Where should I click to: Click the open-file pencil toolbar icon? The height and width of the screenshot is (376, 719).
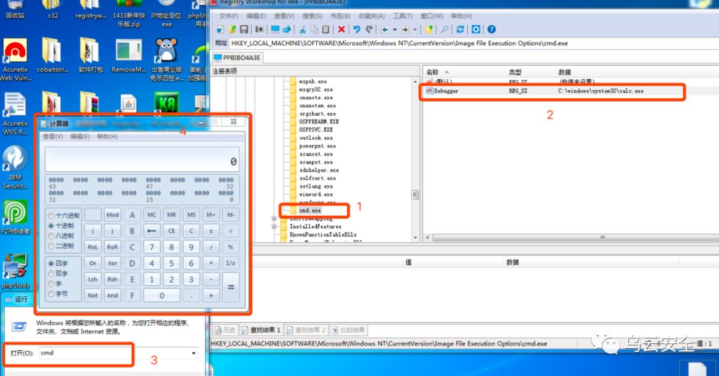click(x=232, y=29)
